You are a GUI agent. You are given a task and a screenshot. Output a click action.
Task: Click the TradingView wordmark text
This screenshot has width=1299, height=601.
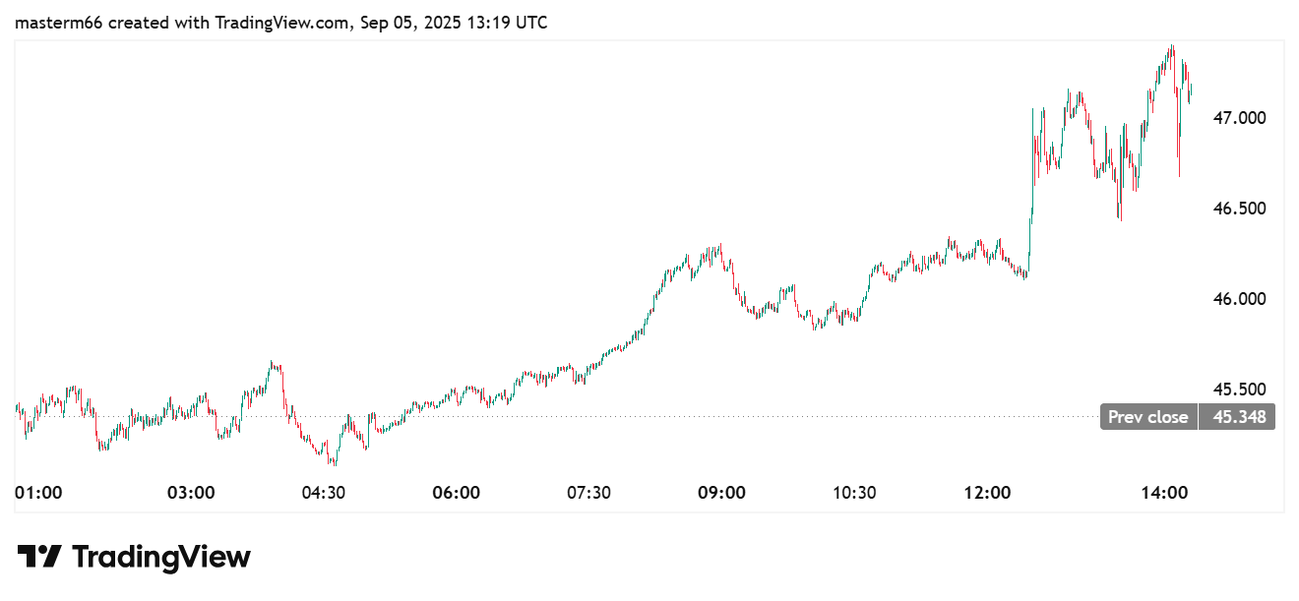pyautogui.click(x=161, y=558)
